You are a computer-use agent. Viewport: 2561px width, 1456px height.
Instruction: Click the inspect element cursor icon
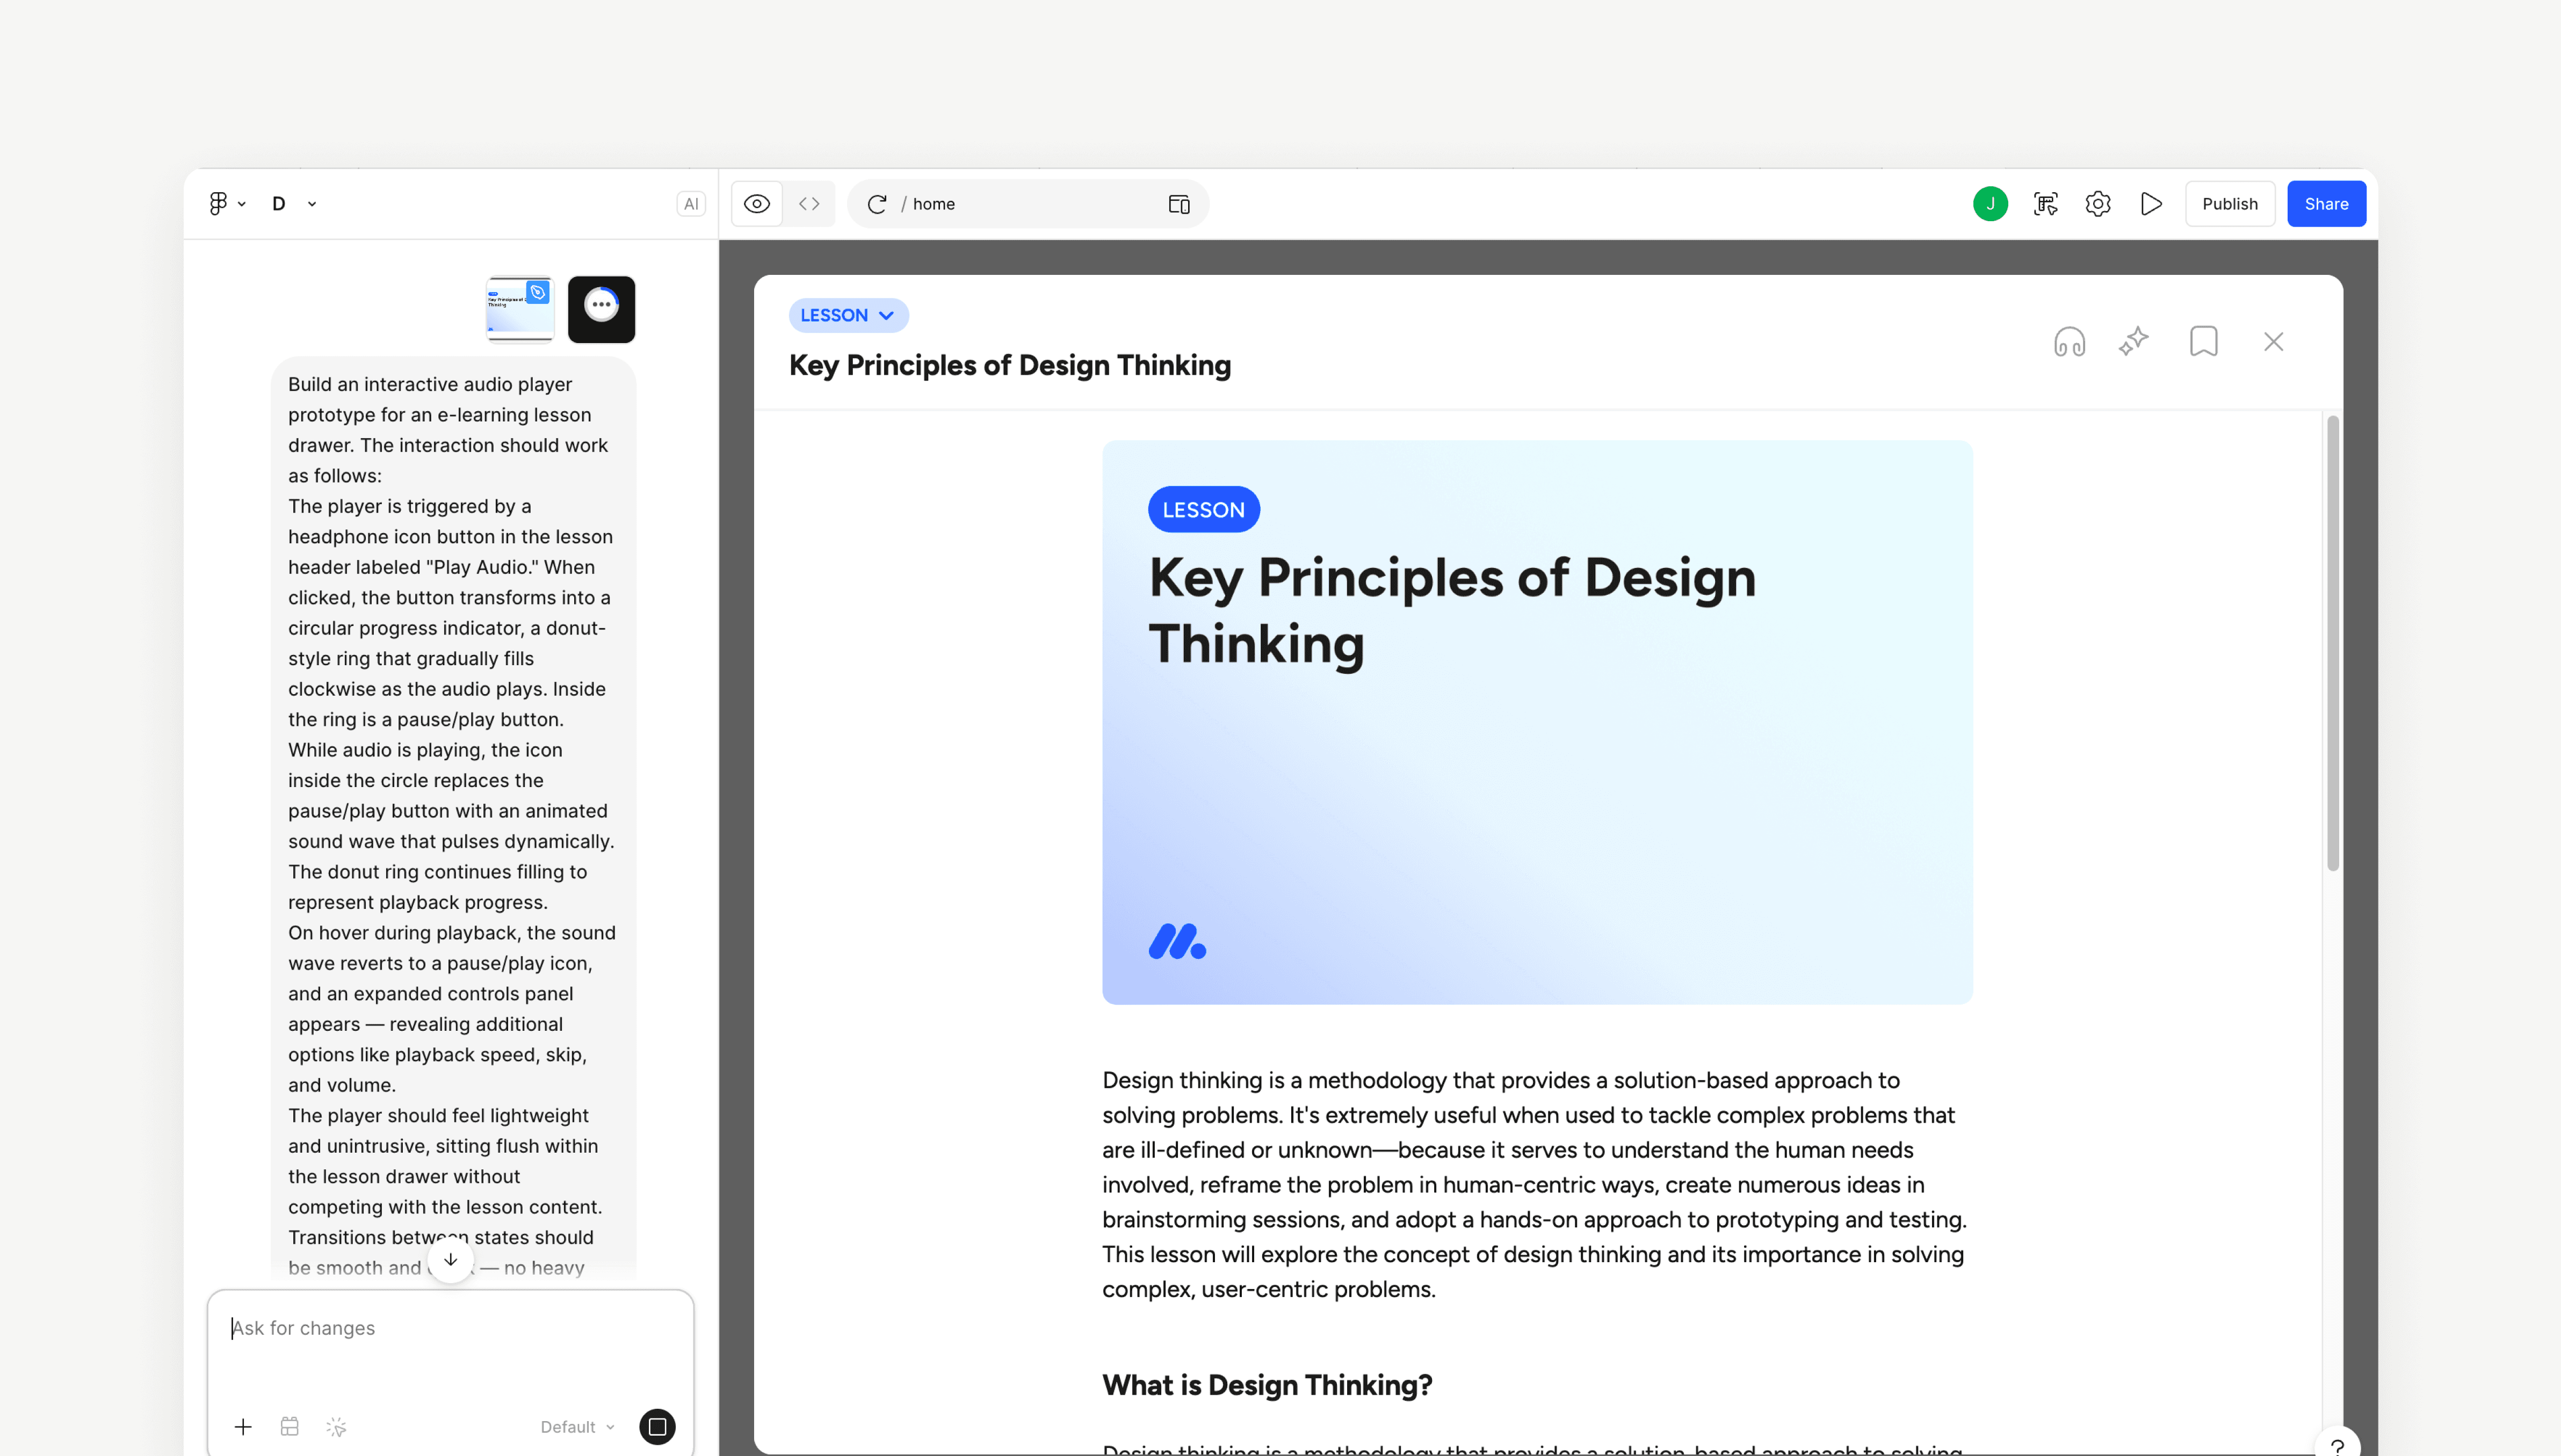[2046, 204]
